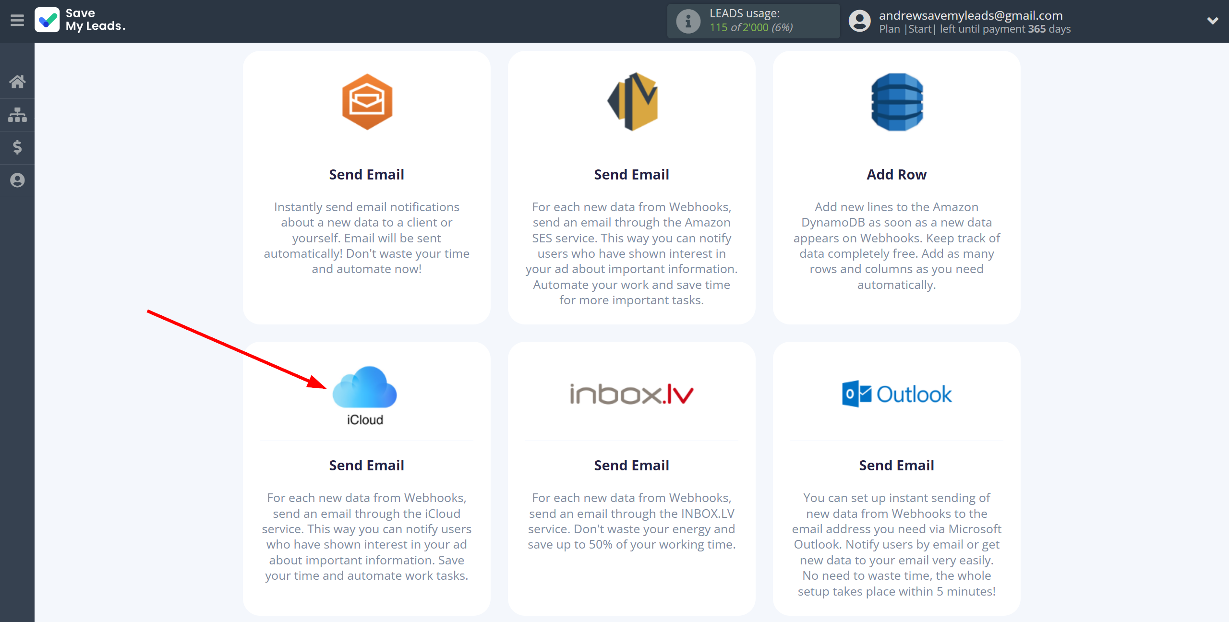Image resolution: width=1229 pixels, height=622 pixels.
Task: Click the iCloud service description text
Action: [367, 537]
